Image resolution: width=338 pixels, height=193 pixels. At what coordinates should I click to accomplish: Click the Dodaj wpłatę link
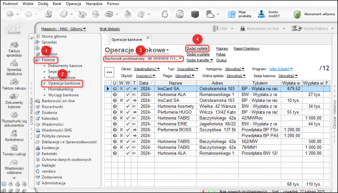pos(197,49)
